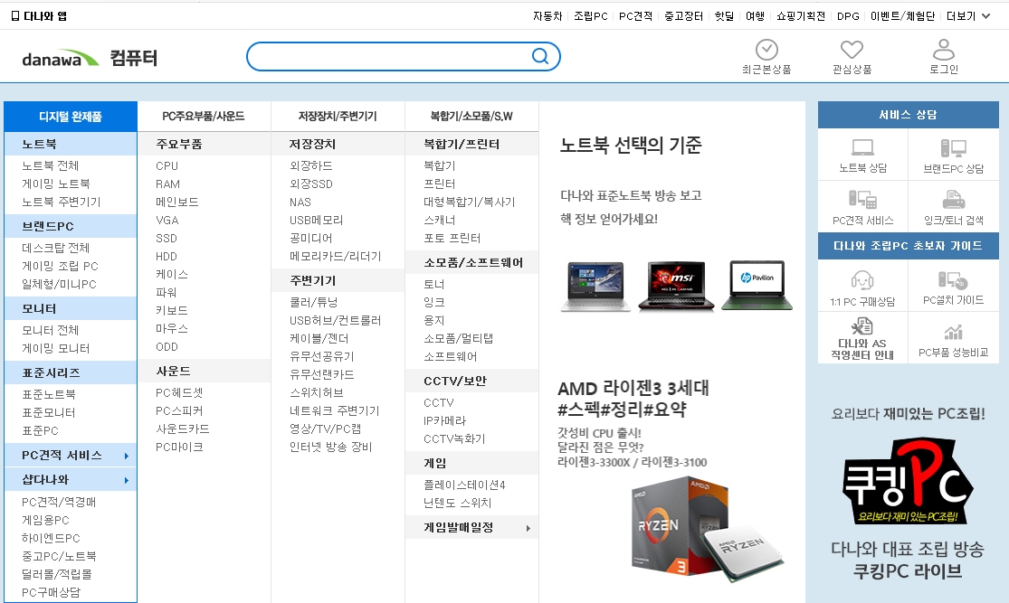
Task: Click AMD 라이젠3 3세대 headline
Action: point(633,388)
